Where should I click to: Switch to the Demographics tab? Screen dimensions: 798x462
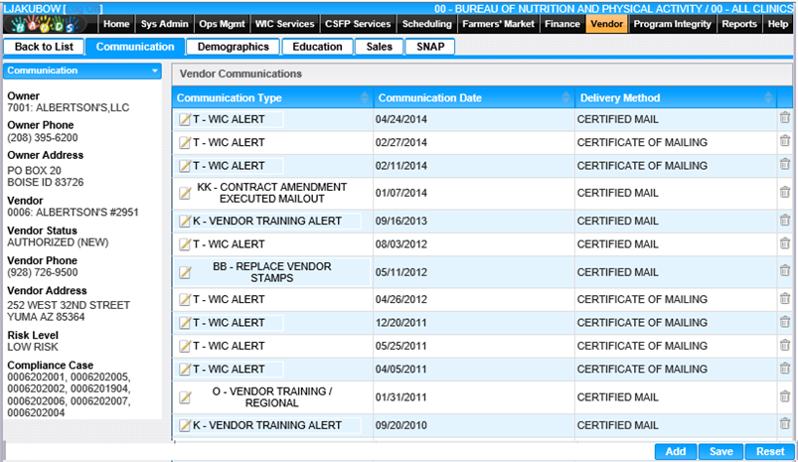[x=234, y=47]
